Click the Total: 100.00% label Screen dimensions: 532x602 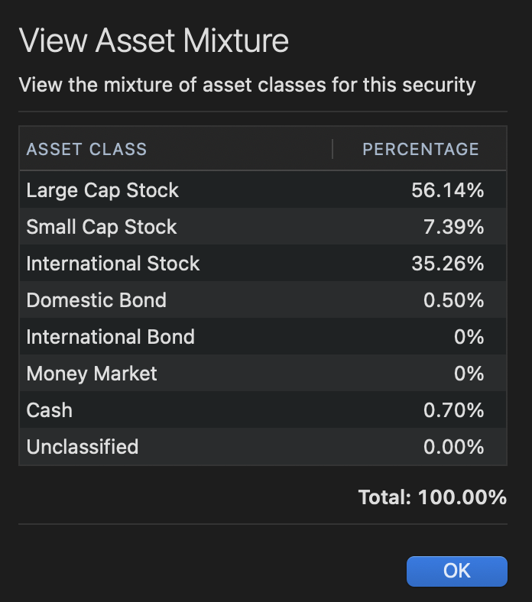click(x=432, y=497)
